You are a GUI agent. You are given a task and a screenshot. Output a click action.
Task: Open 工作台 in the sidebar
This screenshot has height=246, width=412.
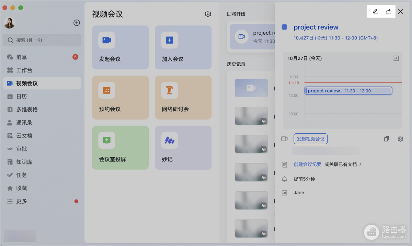click(42, 70)
